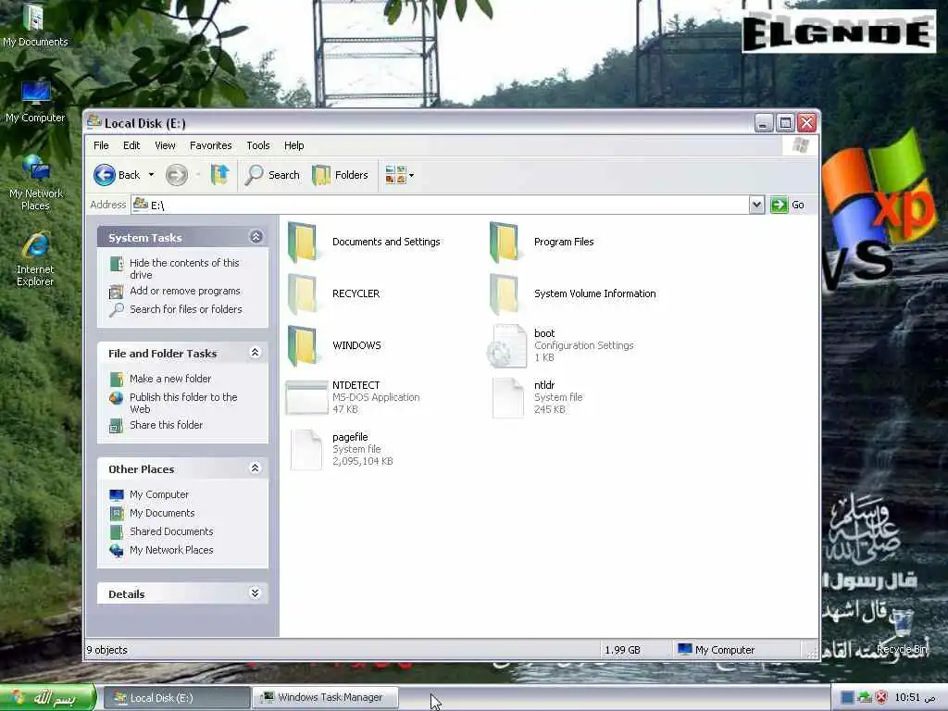Open Shared Documents in Other Places

[171, 531]
